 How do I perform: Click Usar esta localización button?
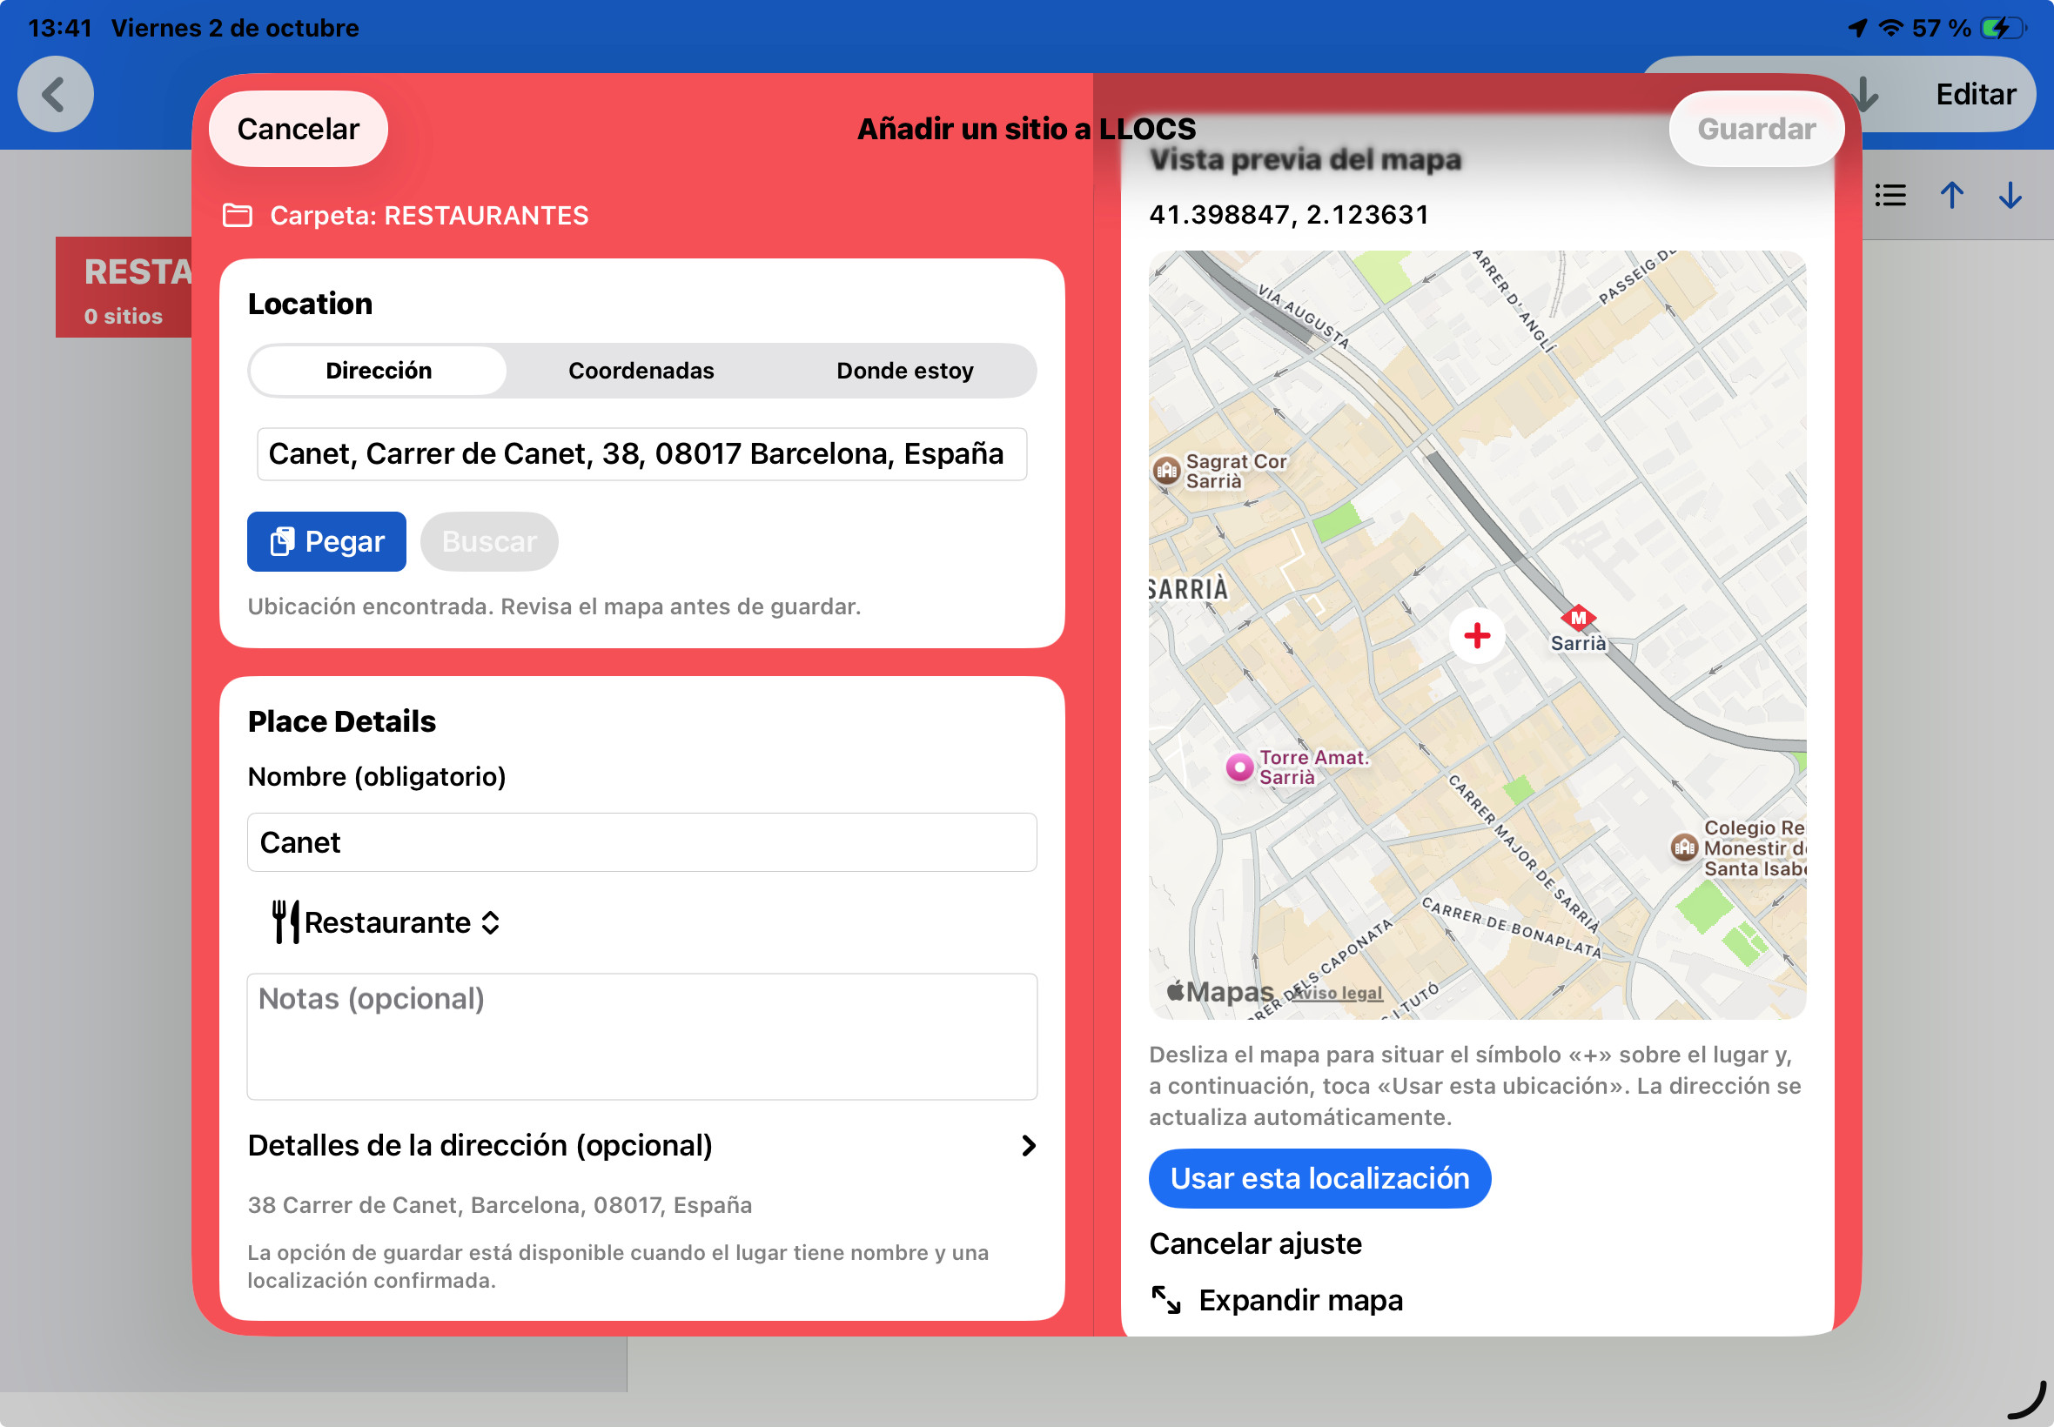(1319, 1178)
